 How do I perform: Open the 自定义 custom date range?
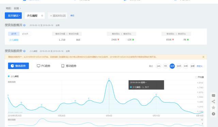tap(200, 66)
